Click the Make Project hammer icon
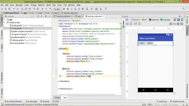189x106 pixels. [51, 9]
